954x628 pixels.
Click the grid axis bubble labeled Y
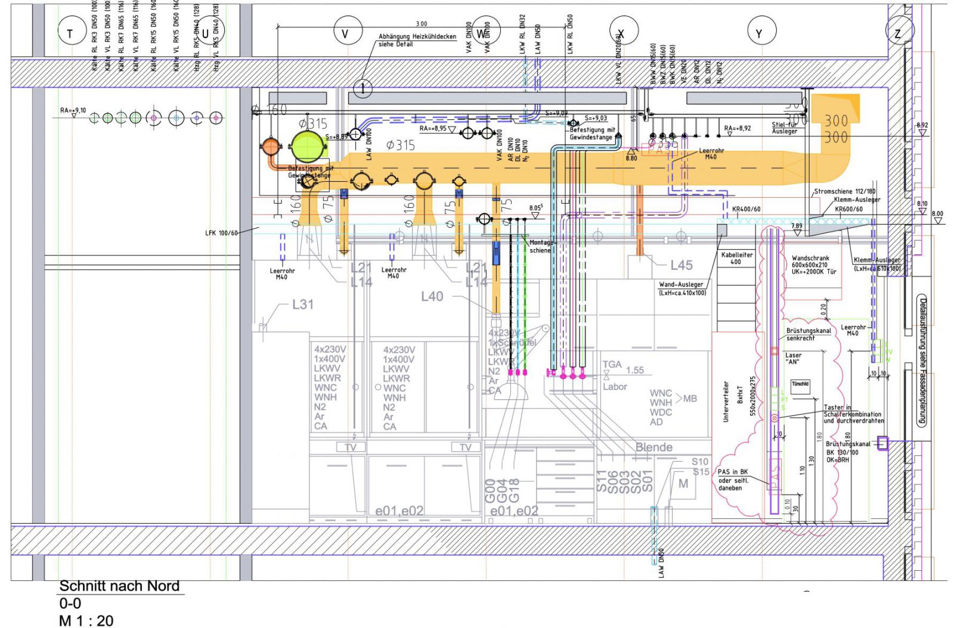click(758, 33)
